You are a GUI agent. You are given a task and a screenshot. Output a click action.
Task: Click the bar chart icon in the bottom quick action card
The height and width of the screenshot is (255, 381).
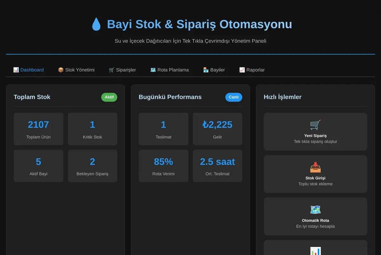[315, 251]
